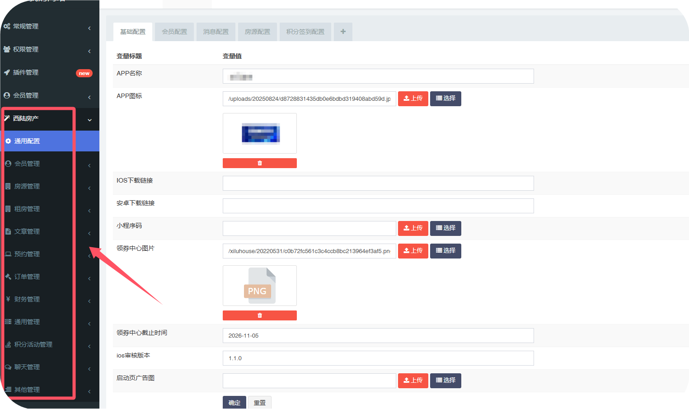Expand the 聊天管理 submenu chevron

click(89, 369)
